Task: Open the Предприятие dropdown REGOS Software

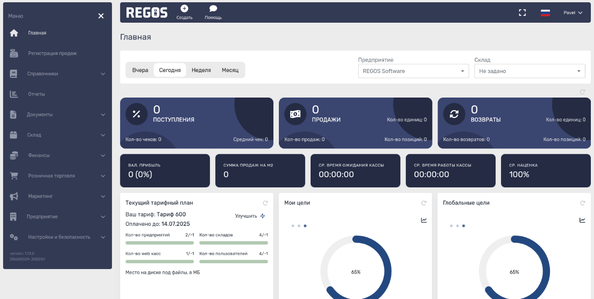Action: tap(413, 71)
